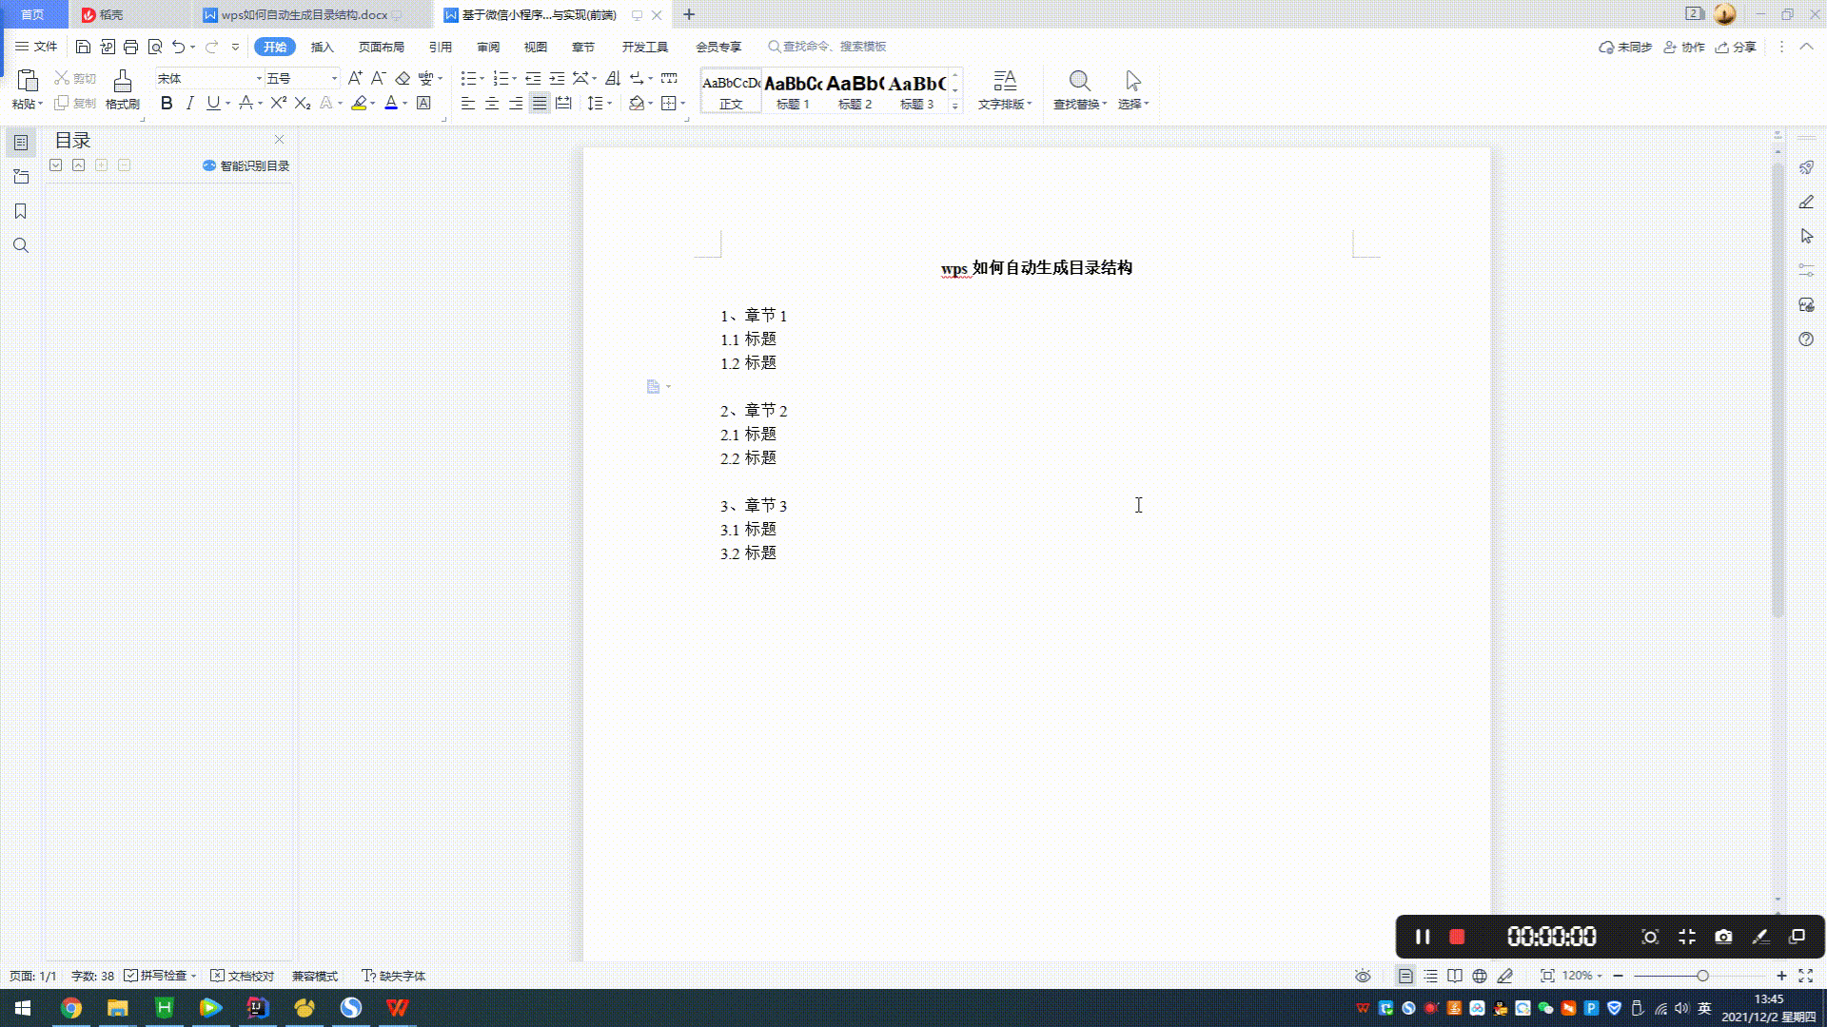Click the 未同步 cloud sync button

1627,47
